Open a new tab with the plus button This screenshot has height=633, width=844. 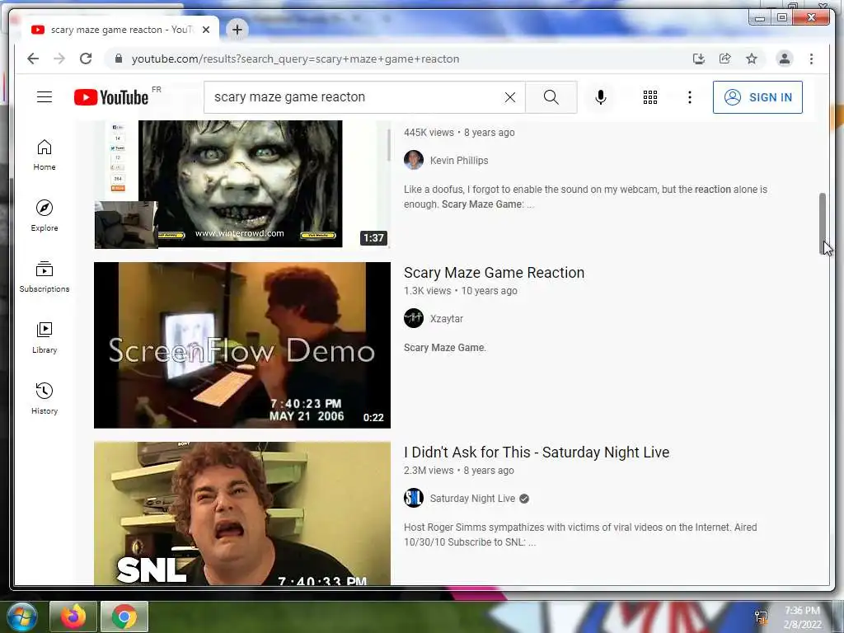click(237, 30)
